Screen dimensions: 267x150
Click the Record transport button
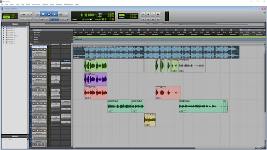tap(158, 15)
